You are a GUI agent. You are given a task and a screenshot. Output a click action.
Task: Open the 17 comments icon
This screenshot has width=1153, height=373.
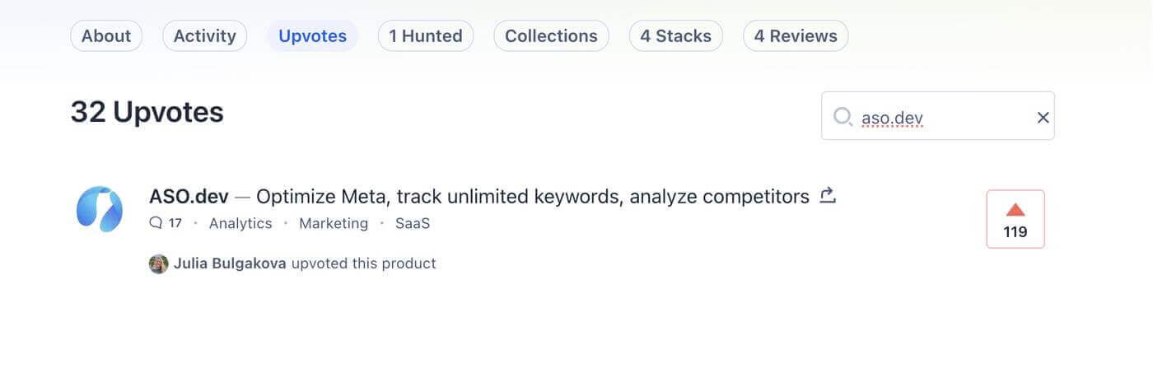tap(166, 223)
